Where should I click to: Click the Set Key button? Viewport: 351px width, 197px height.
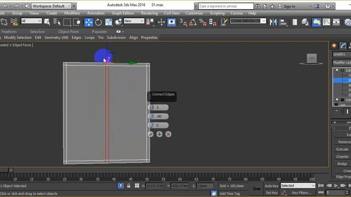(271, 193)
